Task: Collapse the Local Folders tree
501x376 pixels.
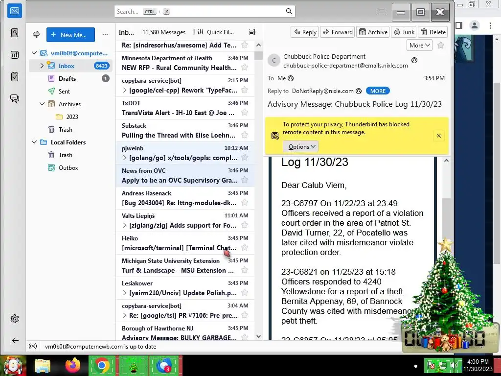Action: coord(35,142)
